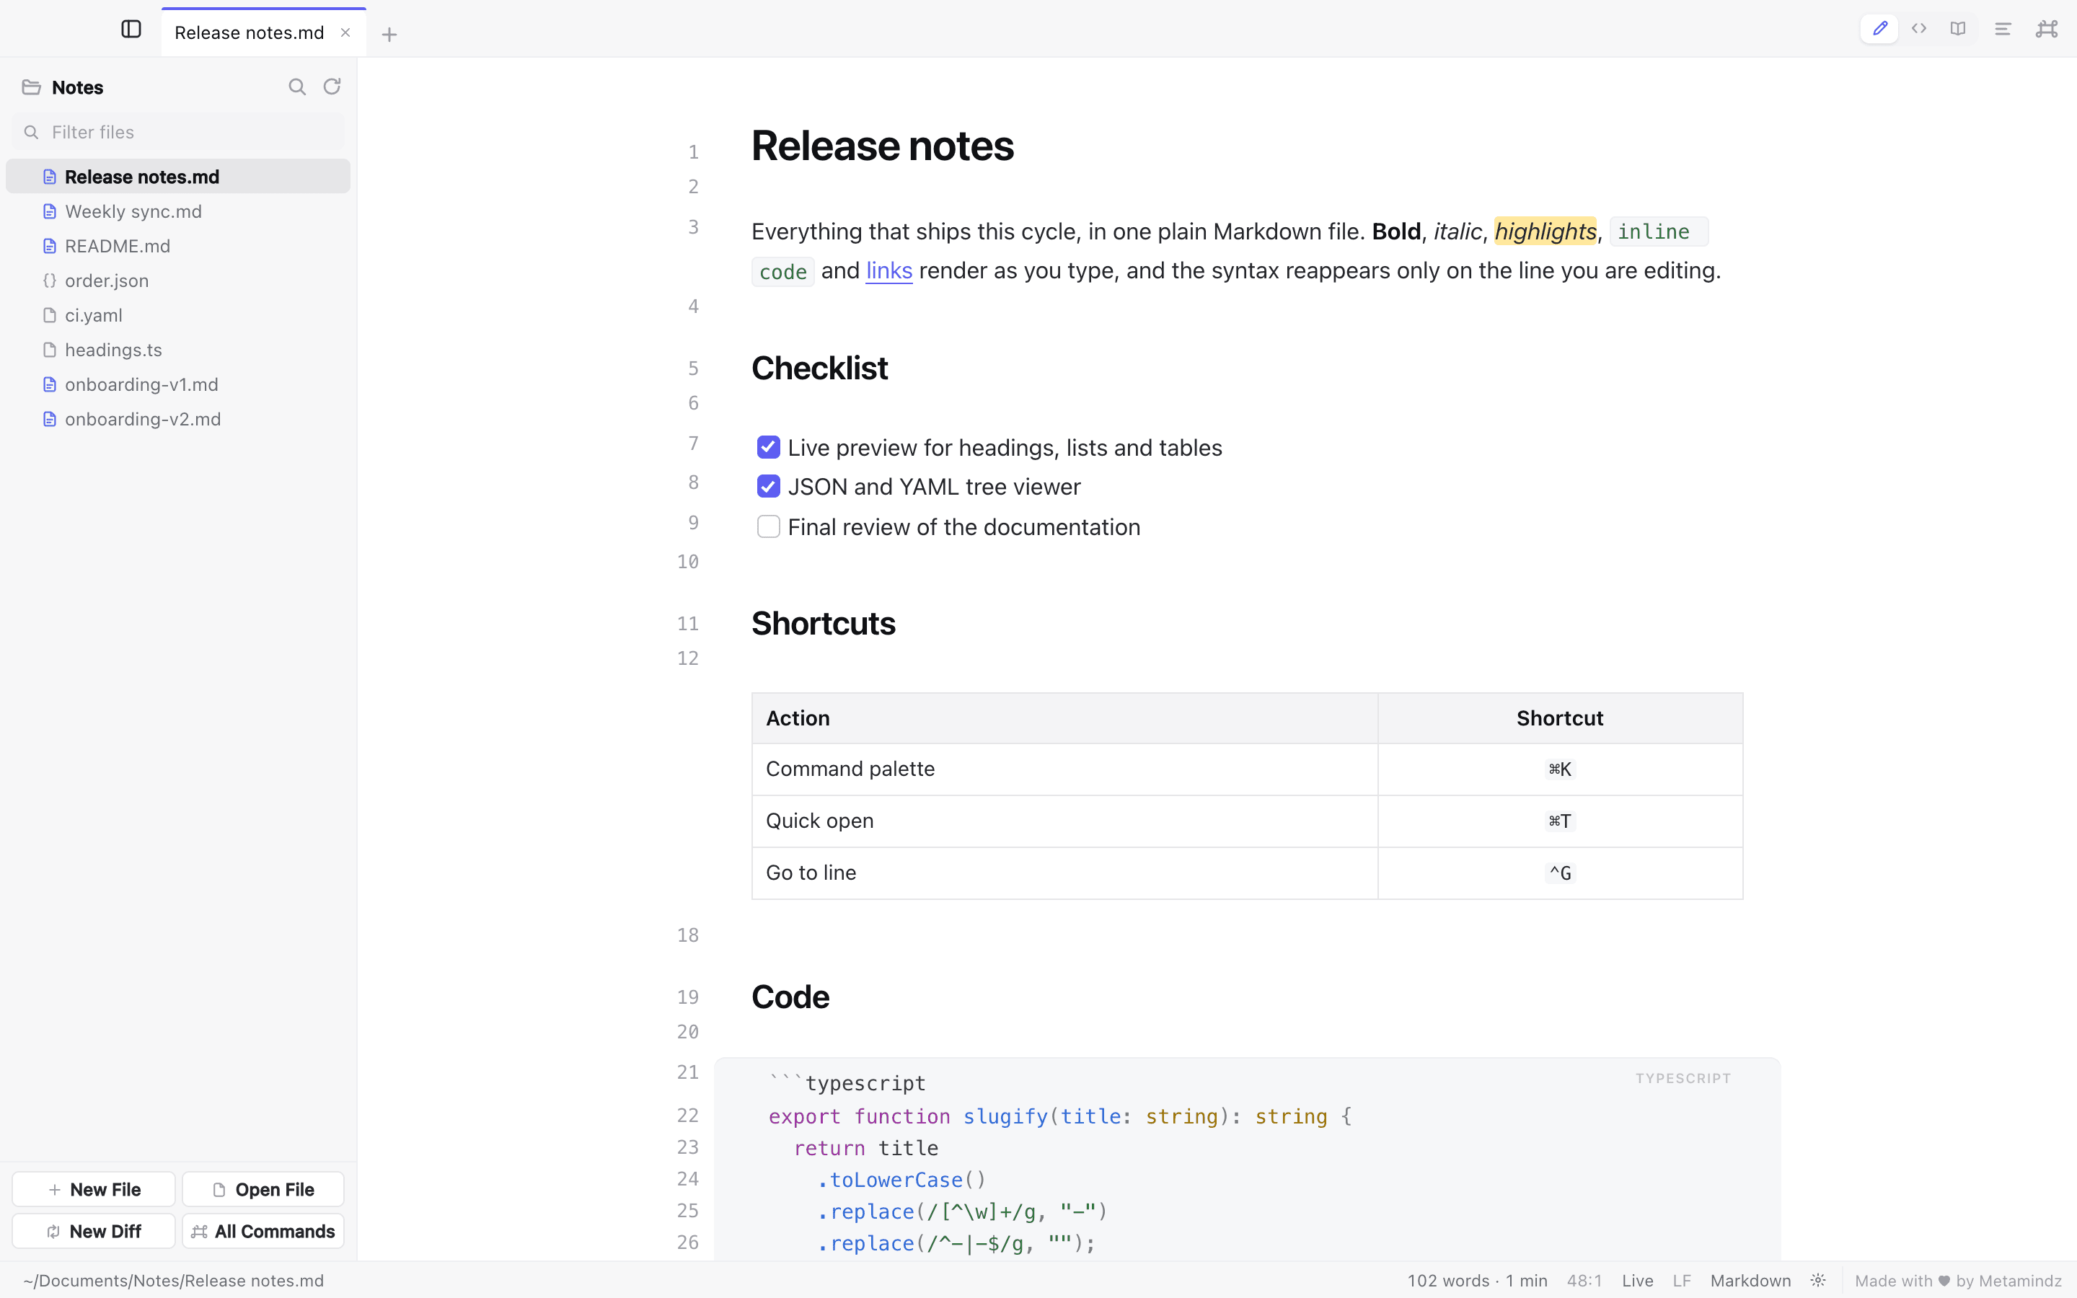
Task: Uncheck Live preview for headings checkbox
Action: (768, 447)
